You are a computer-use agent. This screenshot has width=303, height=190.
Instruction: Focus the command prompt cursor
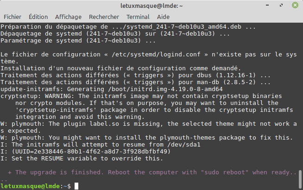[70, 185]
